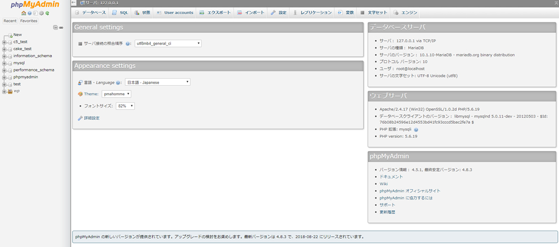Open the User accounts tab
Image resolution: width=559 pixels, height=247 pixels.
[175, 12]
